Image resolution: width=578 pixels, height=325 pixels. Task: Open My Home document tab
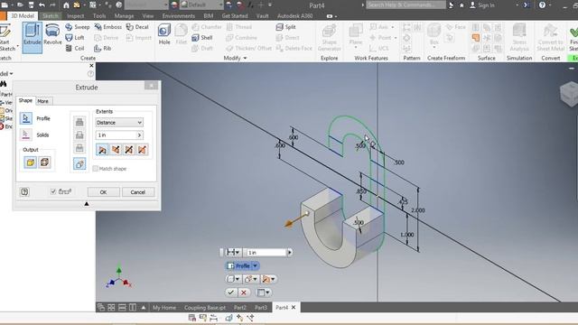164,307
